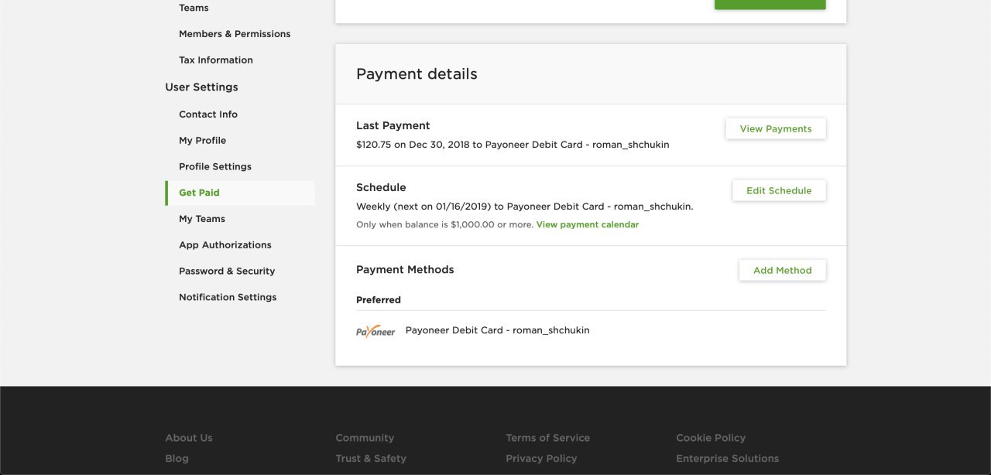Navigate to Profile Settings
Viewport: 991px width, 475px height.
click(x=215, y=167)
